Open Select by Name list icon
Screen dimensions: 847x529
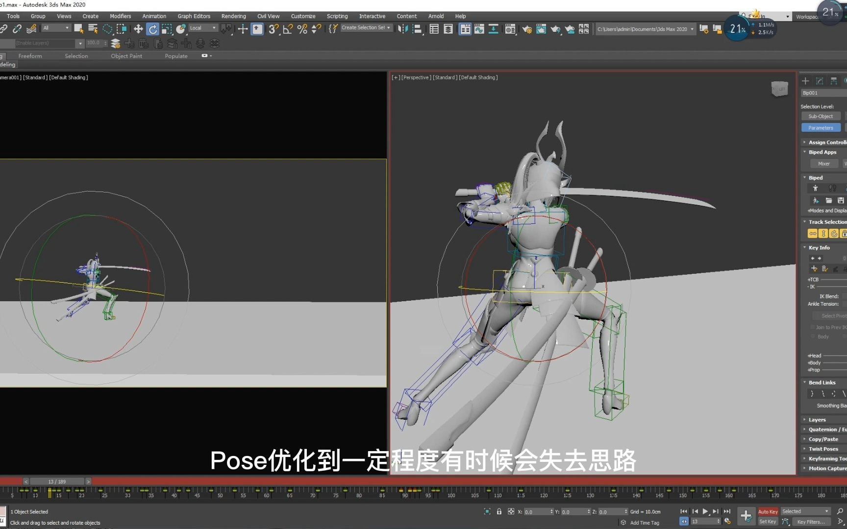click(93, 29)
